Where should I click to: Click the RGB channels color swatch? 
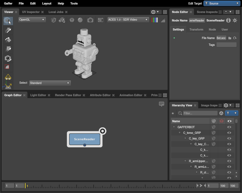coord(155,20)
